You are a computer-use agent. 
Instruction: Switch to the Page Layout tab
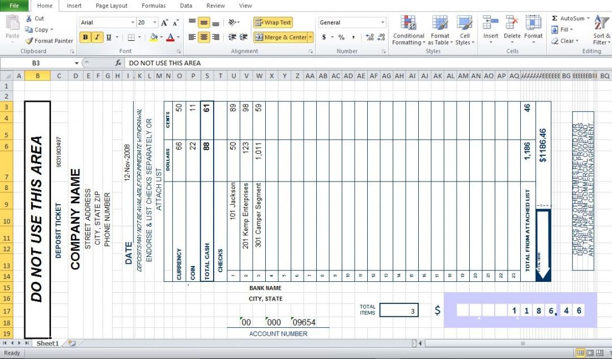click(x=111, y=6)
